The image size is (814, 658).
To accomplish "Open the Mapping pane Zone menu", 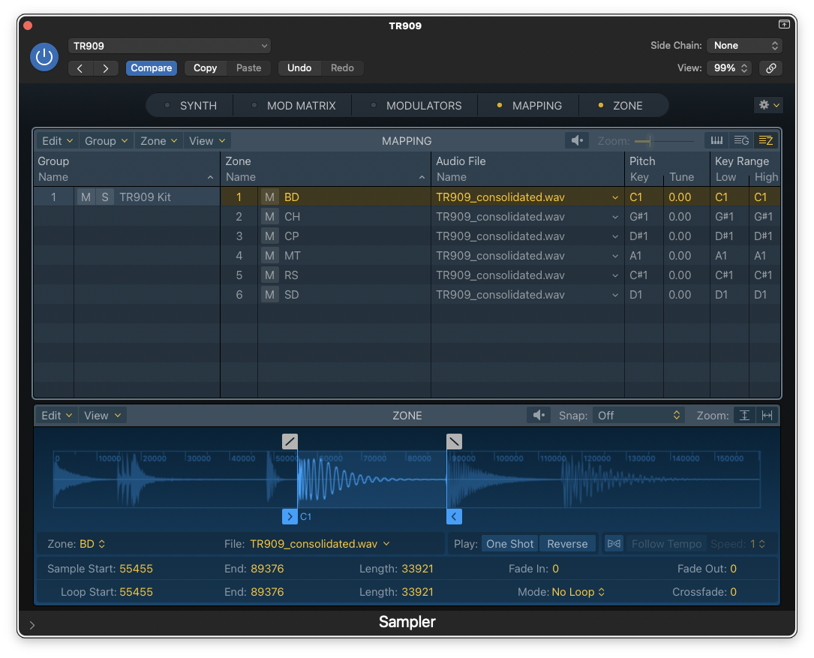I will pos(158,141).
